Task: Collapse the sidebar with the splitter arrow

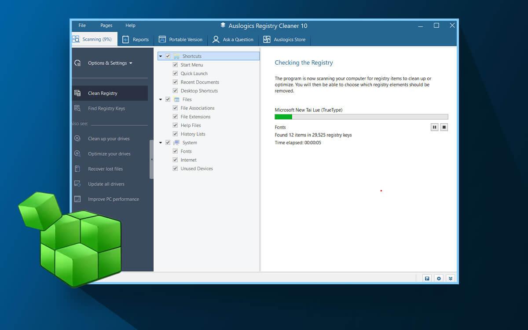Action: (152, 159)
